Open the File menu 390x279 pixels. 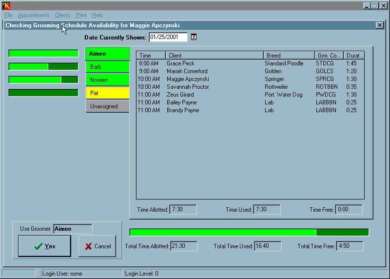[x=8, y=15]
